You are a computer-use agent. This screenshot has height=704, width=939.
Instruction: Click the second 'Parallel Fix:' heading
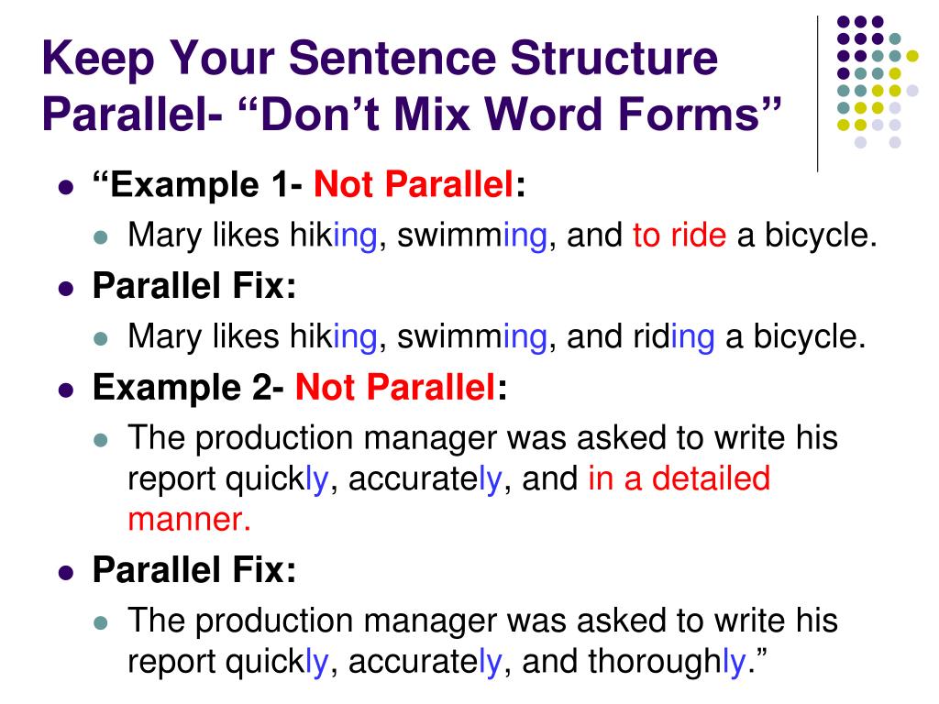tap(194, 569)
